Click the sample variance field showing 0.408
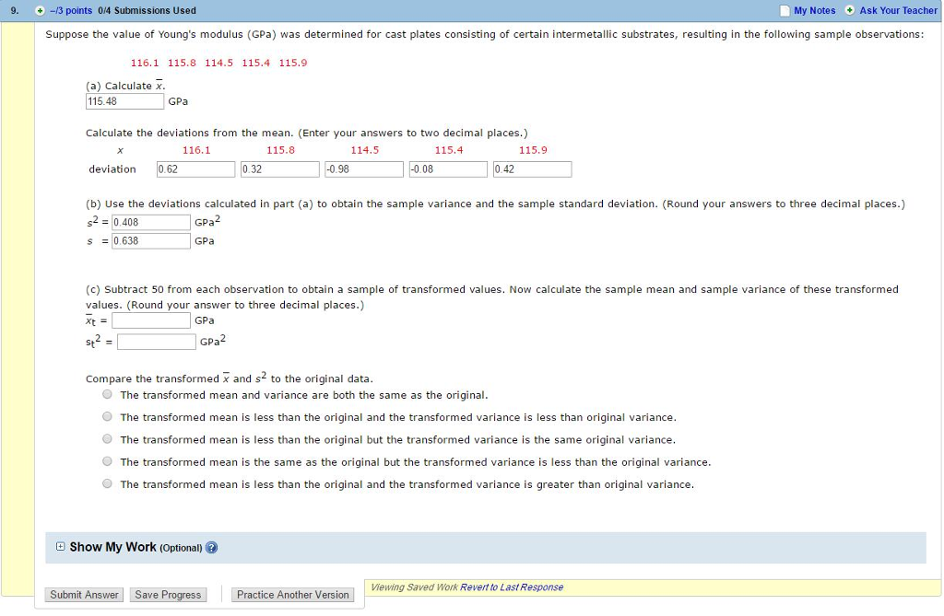 point(151,221)
